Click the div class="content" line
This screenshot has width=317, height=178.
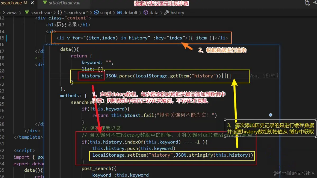tap(63, 18)
